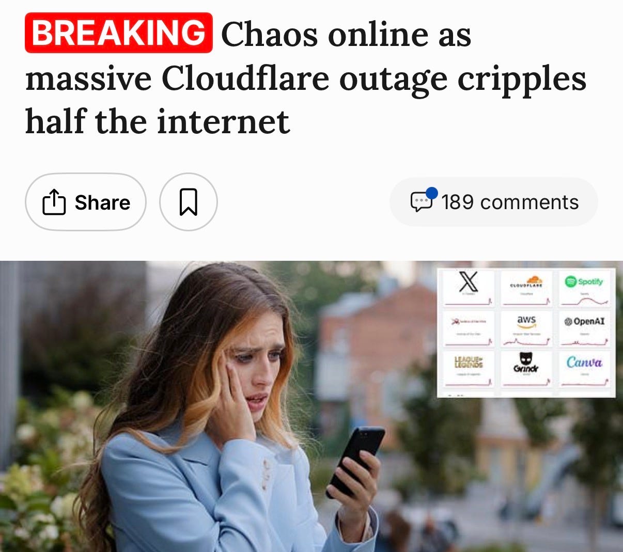
Task: Click the Share text label
Action: [102, 202]
